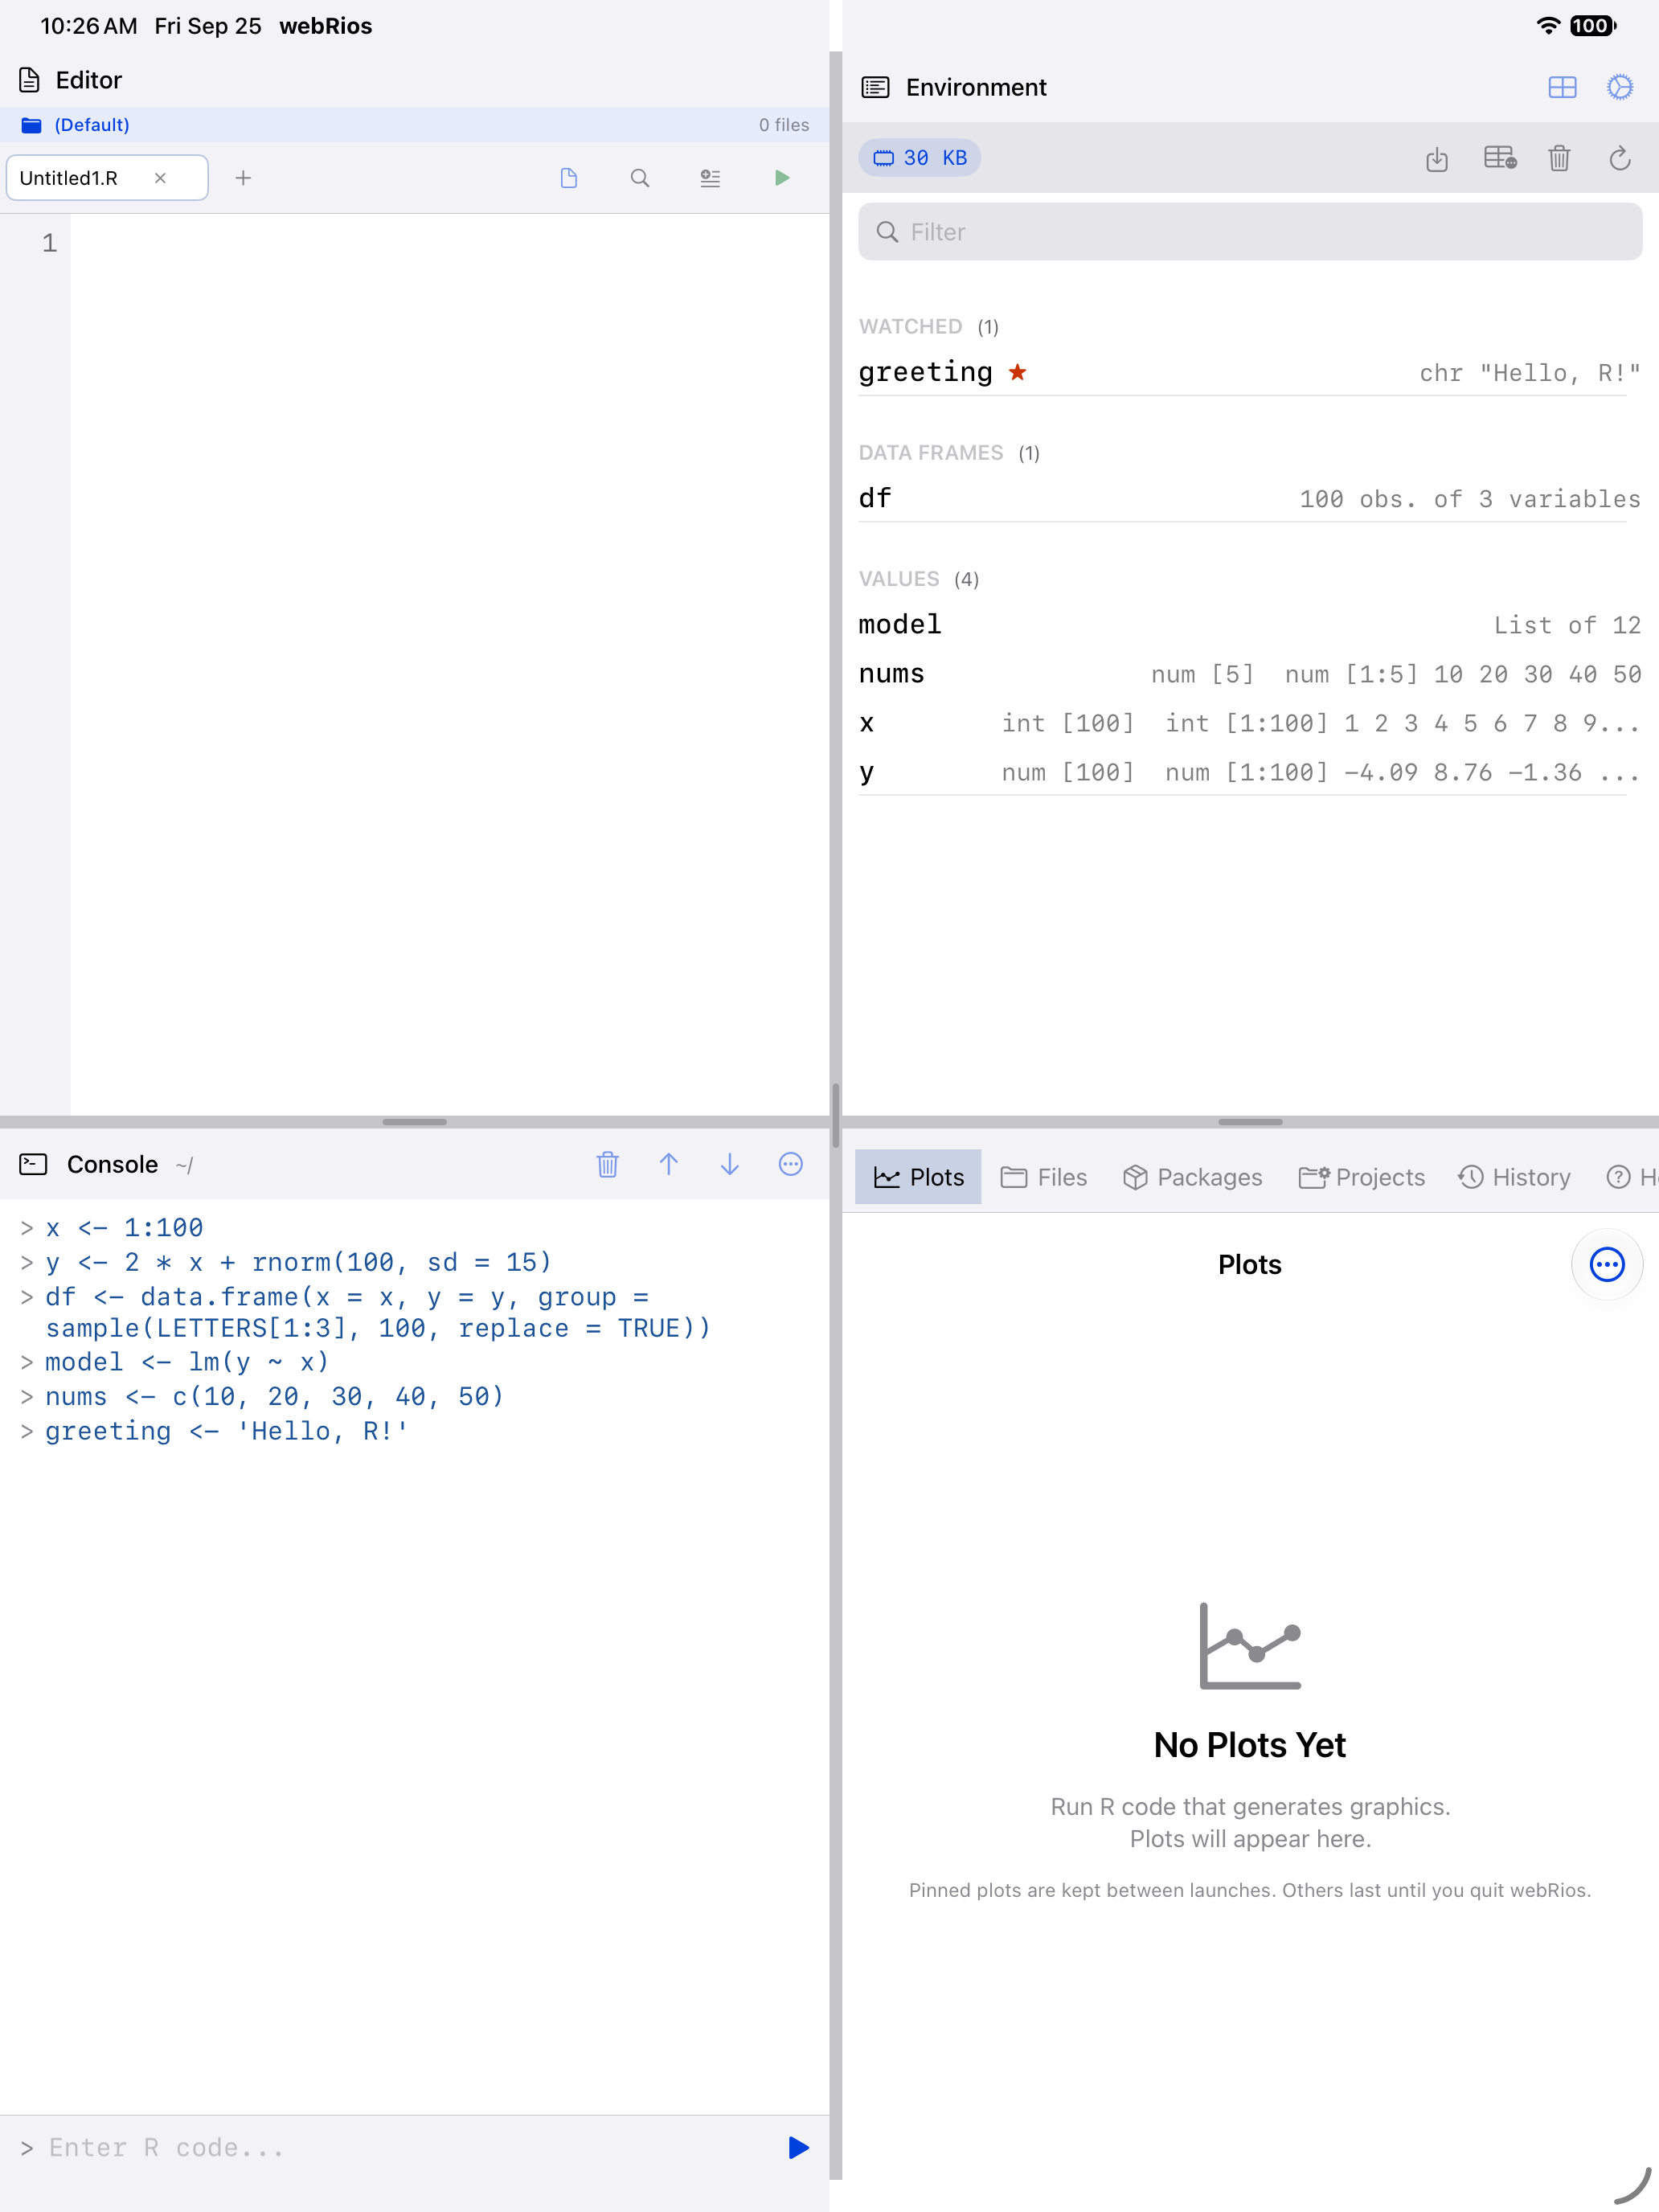Open the (Default) project folder bar

[414, 125]
